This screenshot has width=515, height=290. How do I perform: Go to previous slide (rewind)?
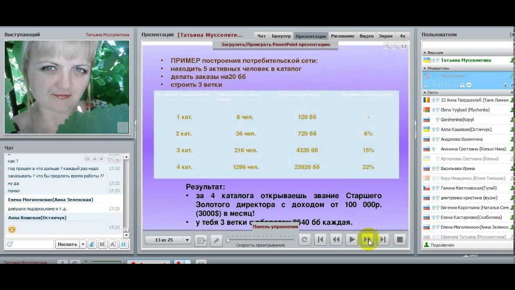click(x=336, y=240)
